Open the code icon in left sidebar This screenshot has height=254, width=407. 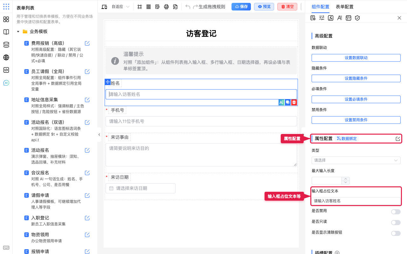tap(6, 70)
